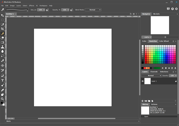Click the Untitled 1 history snapshot thumbnail
Viewport: 179px width, 126px height.
pos(145,110)
